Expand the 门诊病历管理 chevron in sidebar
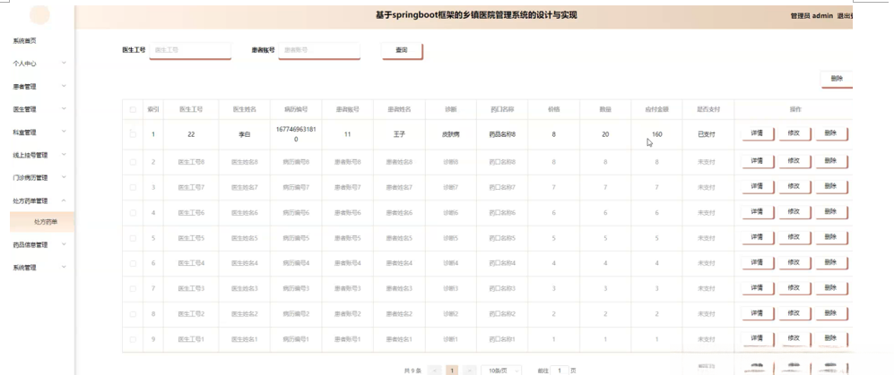Image resolution: width=894 pixels, height=375 pixels. tap(64, 177)
